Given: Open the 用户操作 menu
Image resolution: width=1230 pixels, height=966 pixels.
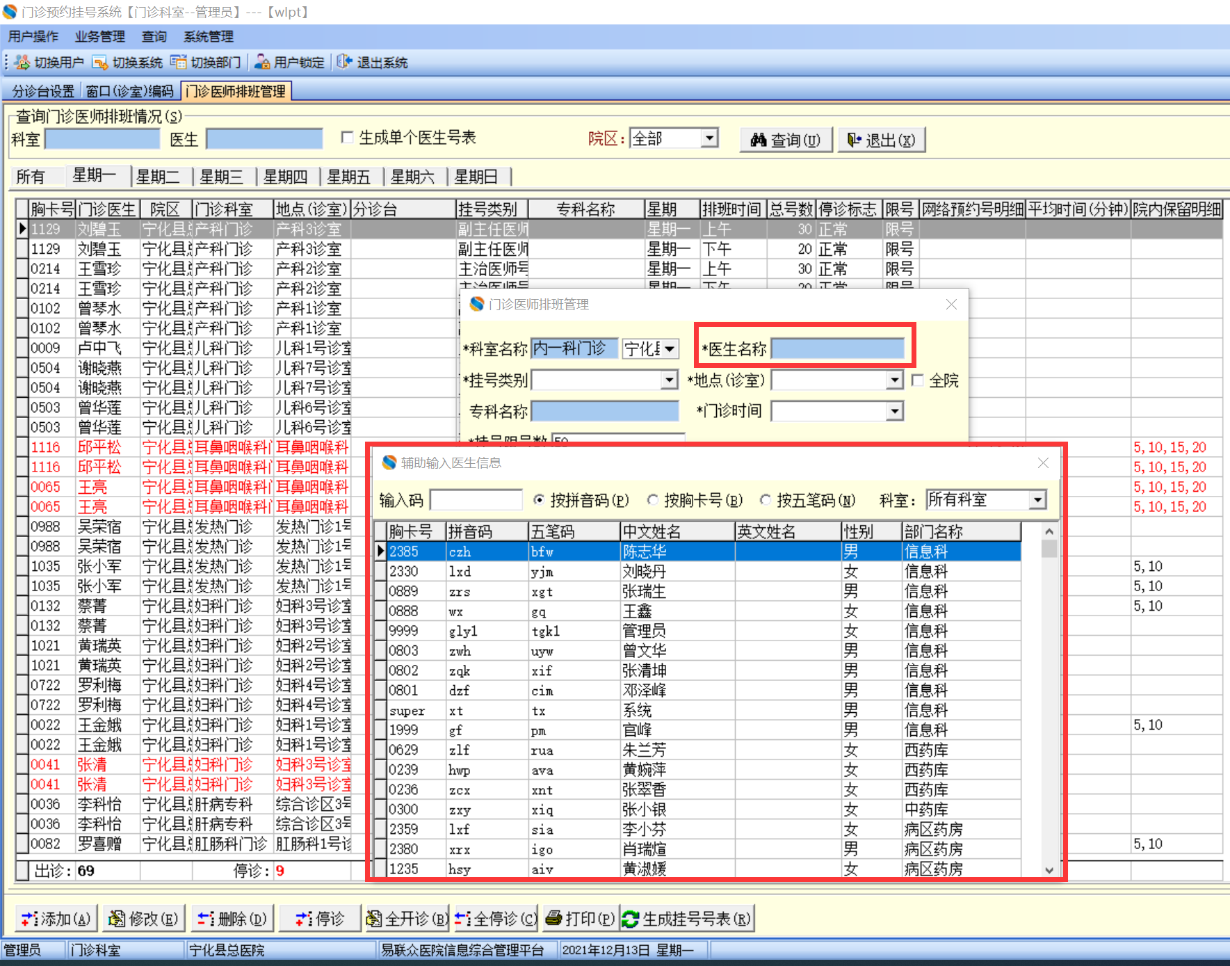Looking at the screenshot, I should coord(33,36).
